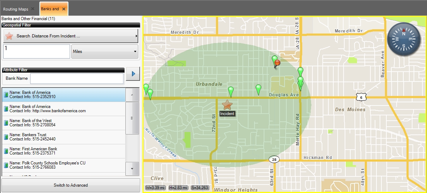The height and width of the screenshot is (193, 427).
Task: Click the green pin left of the Douglas Ave label
Action: (258, 90)
